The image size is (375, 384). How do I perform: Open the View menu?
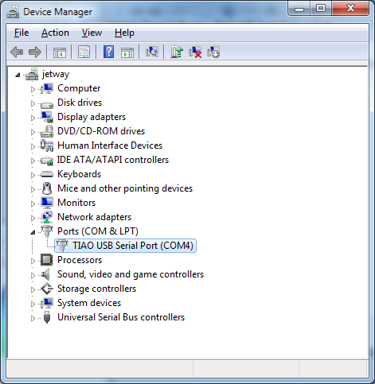coord(92,33)
